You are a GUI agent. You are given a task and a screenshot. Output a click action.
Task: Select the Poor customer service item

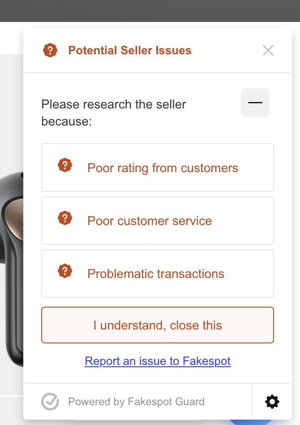pyautogui.click(x=158, y=221)
